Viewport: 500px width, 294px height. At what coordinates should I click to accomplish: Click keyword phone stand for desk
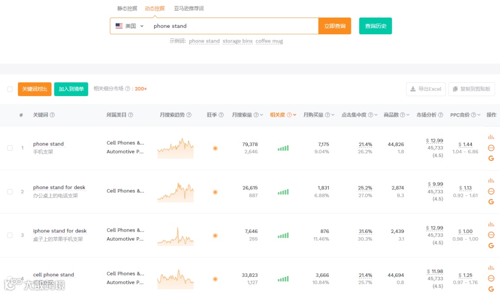click(59, 188)
